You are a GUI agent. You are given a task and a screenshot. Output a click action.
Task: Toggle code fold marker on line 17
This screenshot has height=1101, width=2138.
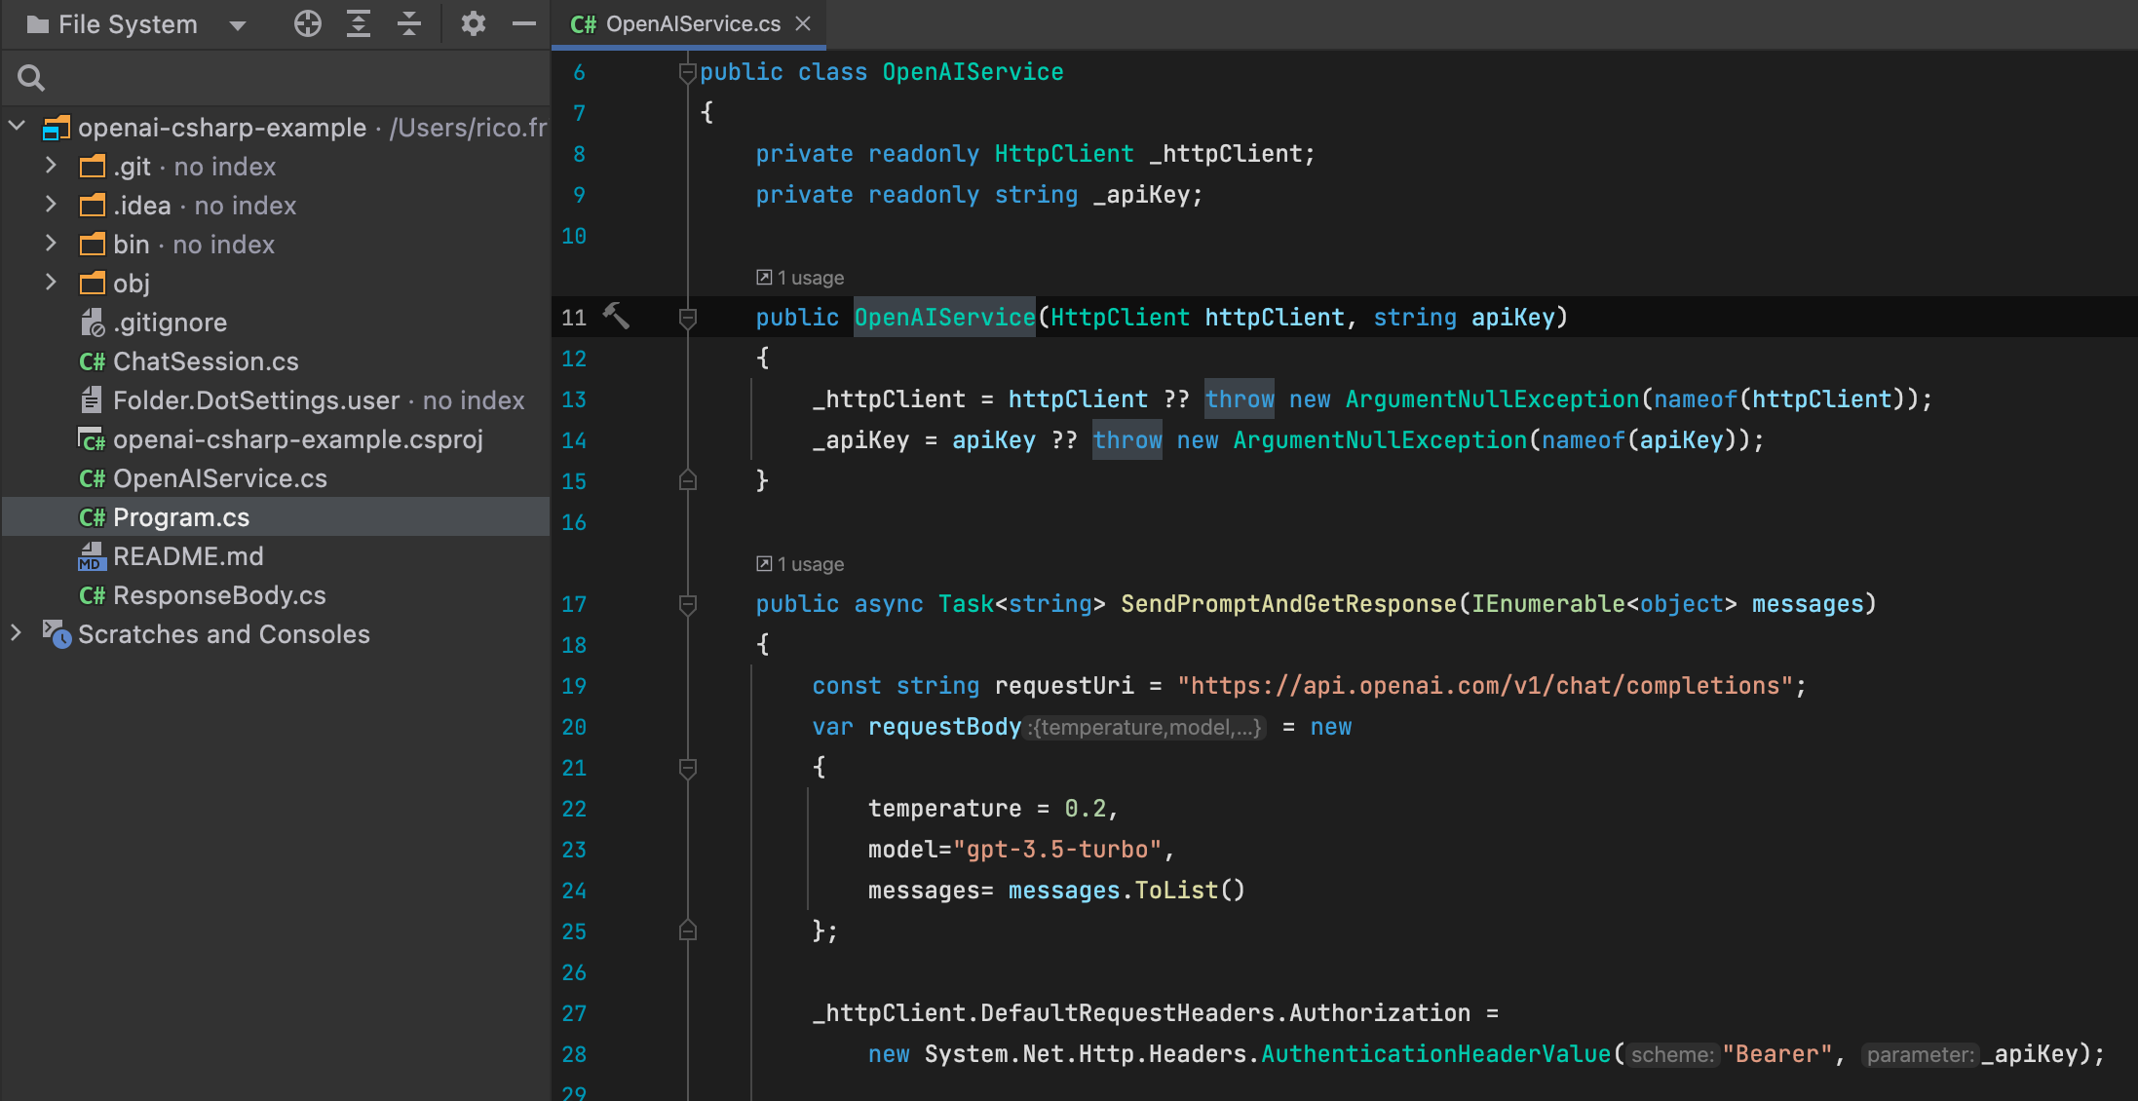688,604
